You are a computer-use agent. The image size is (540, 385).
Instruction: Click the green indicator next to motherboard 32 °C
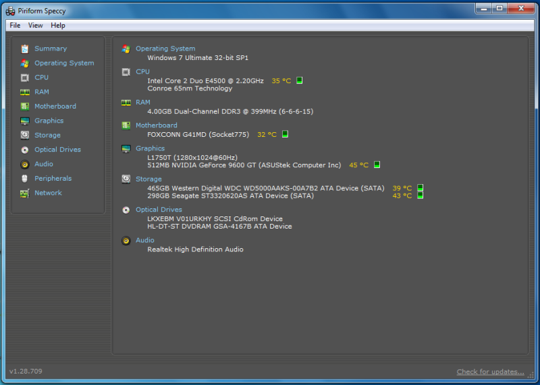pyautogui.click(x=285, y=134)
